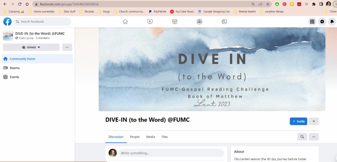Search within the group using magnifier
Image resolution: width=337 pixels, height=162 pixels.
click(302, 137)
